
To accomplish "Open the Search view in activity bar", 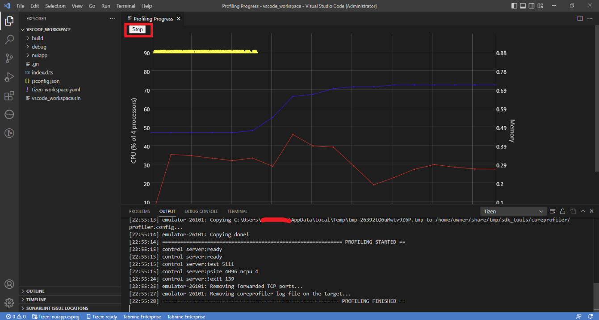I will 9,40.
